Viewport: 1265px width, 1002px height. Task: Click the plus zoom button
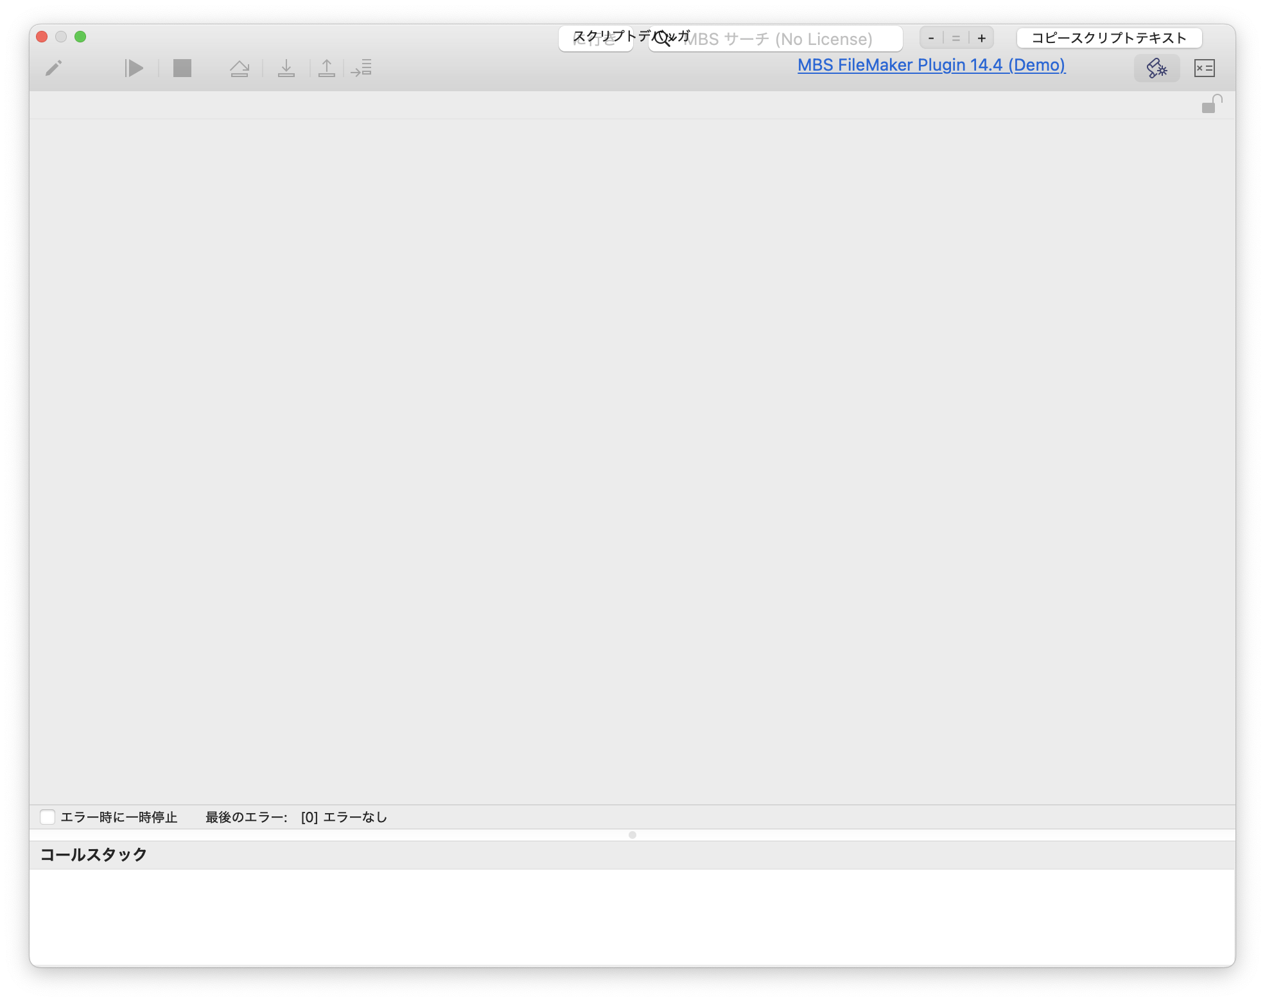[981, 39]
